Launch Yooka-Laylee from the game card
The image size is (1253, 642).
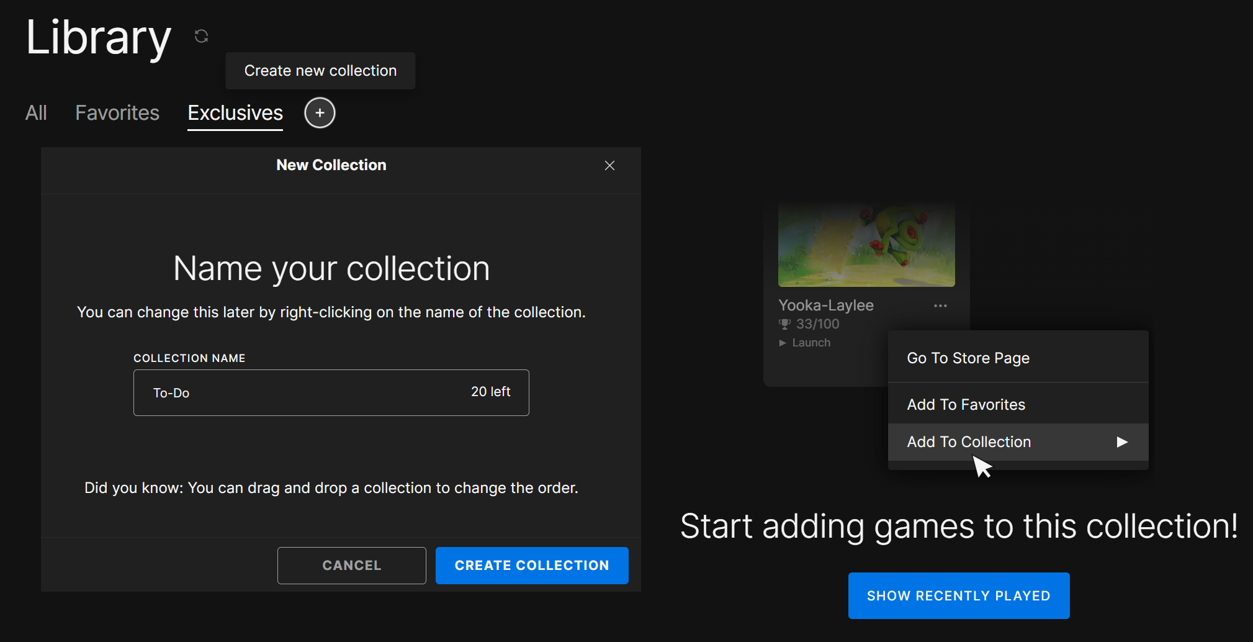point(805,343)
